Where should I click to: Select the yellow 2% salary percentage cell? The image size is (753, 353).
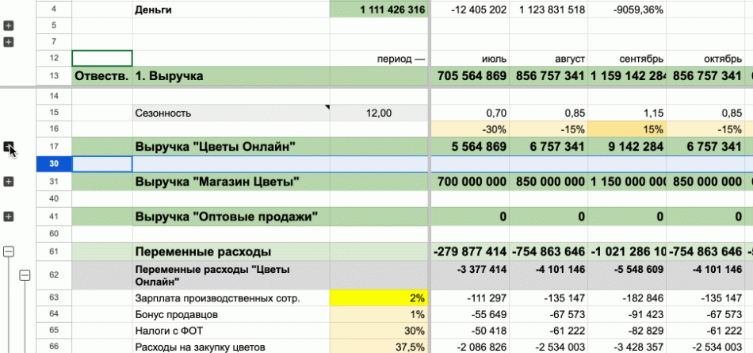379,298
